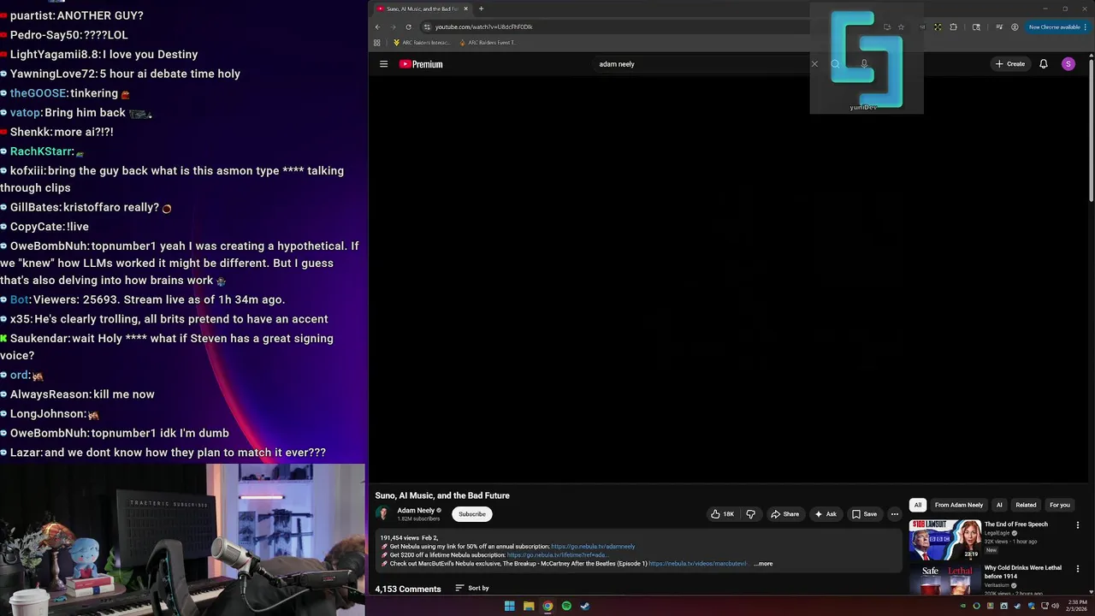Viewport: 1095px width, 616px height.
Task: Select the Related filter chip
Action: pyautogui.click(x=1026, y=505)
